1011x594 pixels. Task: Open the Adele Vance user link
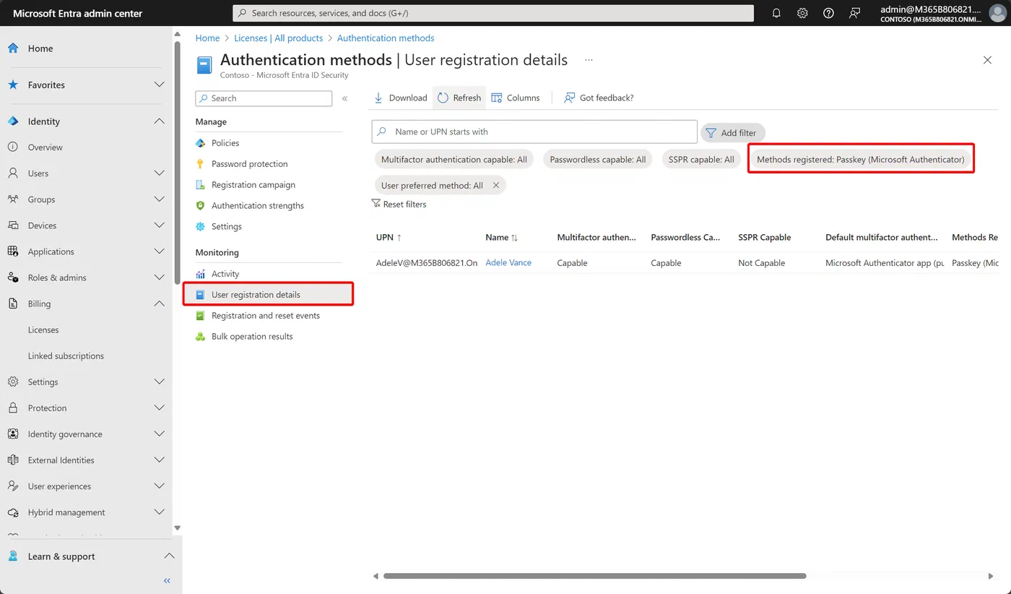[508, 263]
